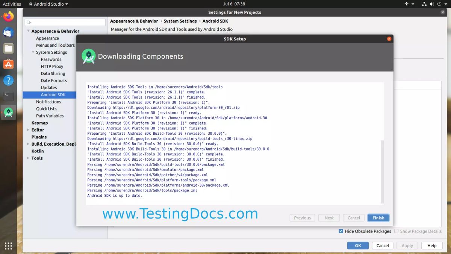The width and height of the screenshot is (451, 254).
Task: Click log line parsing patcher/v4/package.xml
Action: pyautogui.click(x=147, y=175)
